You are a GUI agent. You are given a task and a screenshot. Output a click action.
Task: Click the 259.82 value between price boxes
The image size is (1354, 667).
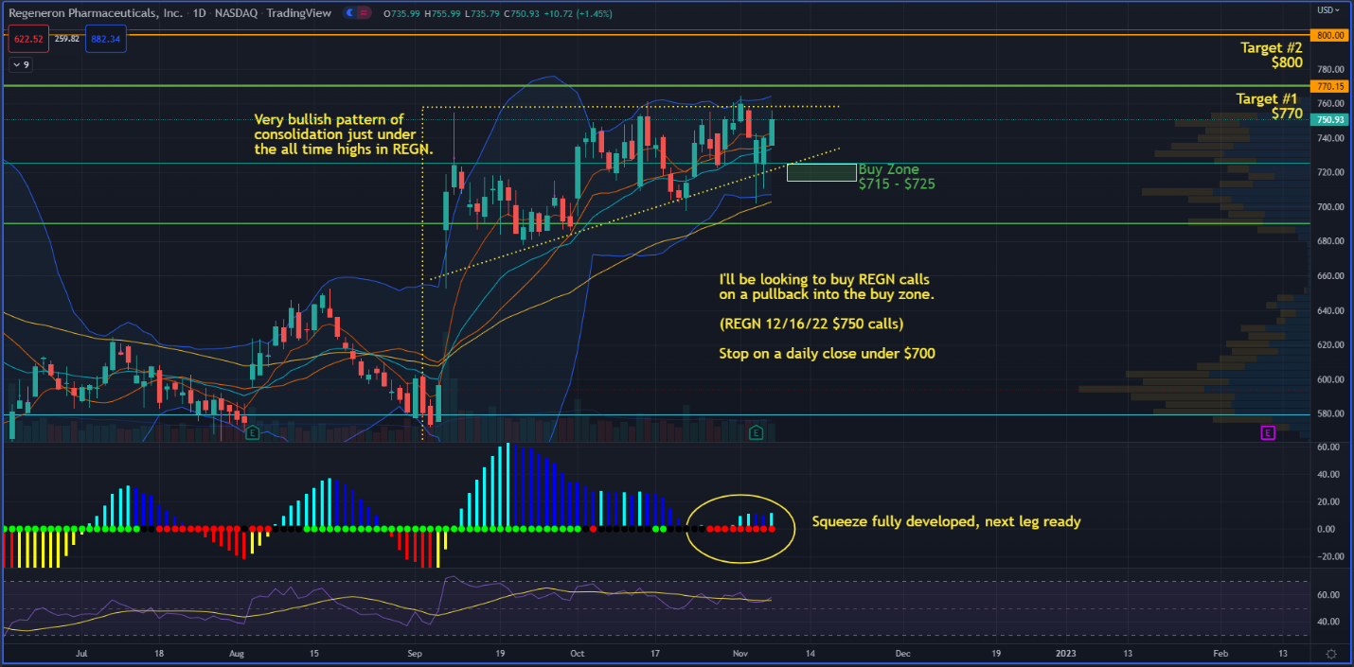(66, 40)
